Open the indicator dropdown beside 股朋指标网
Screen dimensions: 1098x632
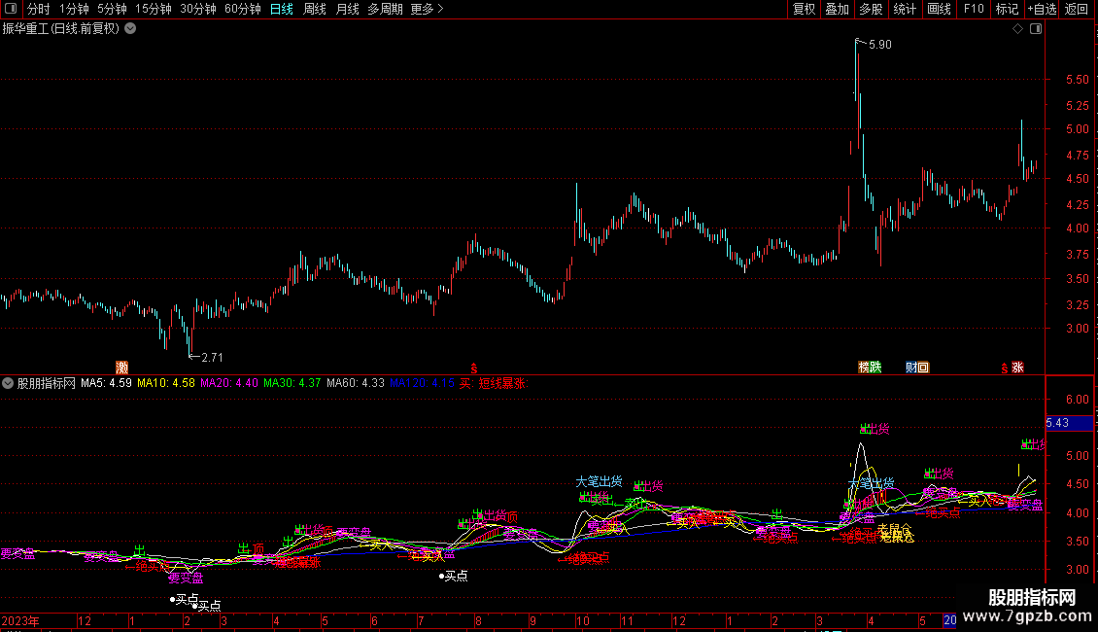(8, 383)
